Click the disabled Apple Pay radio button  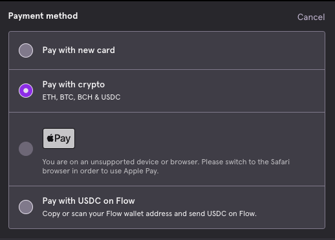pos(26,149)
